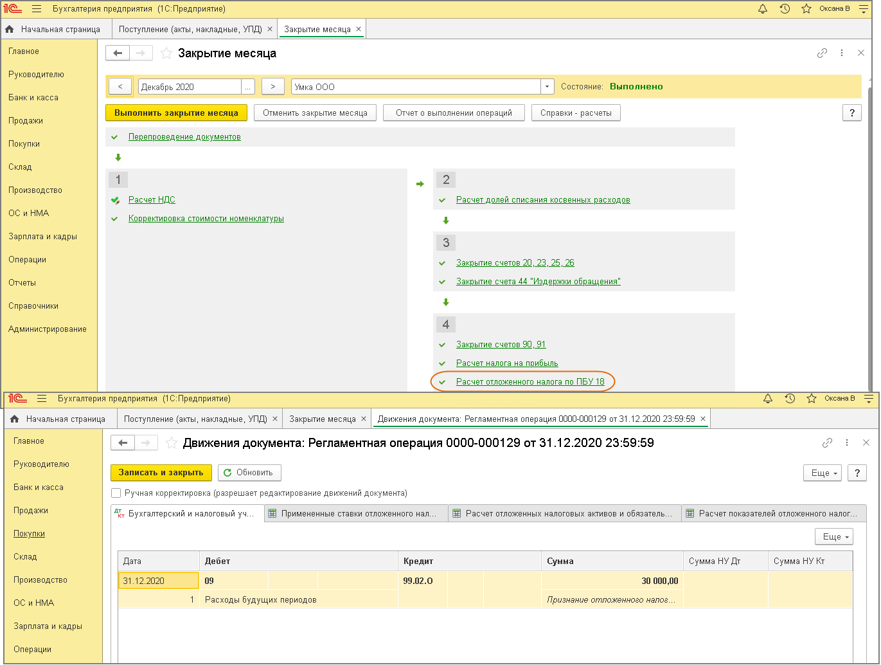Switch to Начальная страница tab in upper window
Image resolution: width=881 pixels, height=665 pixels.
pos(56,29)
